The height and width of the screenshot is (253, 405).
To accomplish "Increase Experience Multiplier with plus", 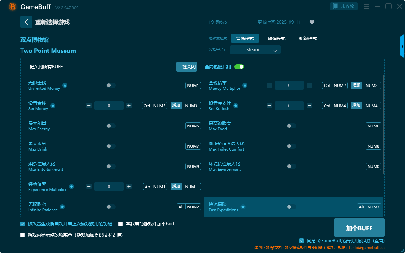I will (129, 187).
